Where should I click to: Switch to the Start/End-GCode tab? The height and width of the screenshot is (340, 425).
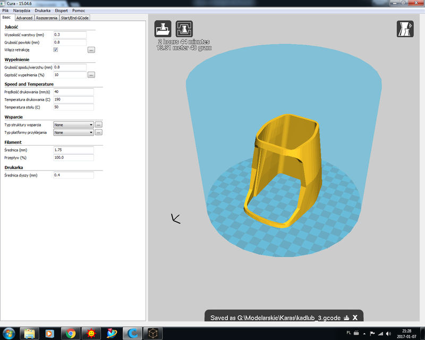point(74,18)
